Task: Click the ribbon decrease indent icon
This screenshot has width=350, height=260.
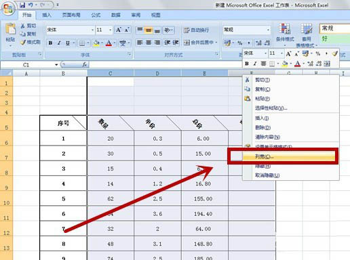Action: [x=168, y=43]
